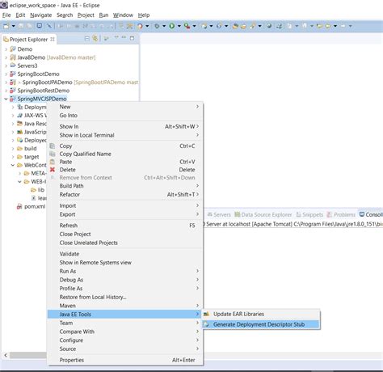Expand the SpringBootDemo project node
The width and height of the screenshot is (383, 372).
point(6,74)
